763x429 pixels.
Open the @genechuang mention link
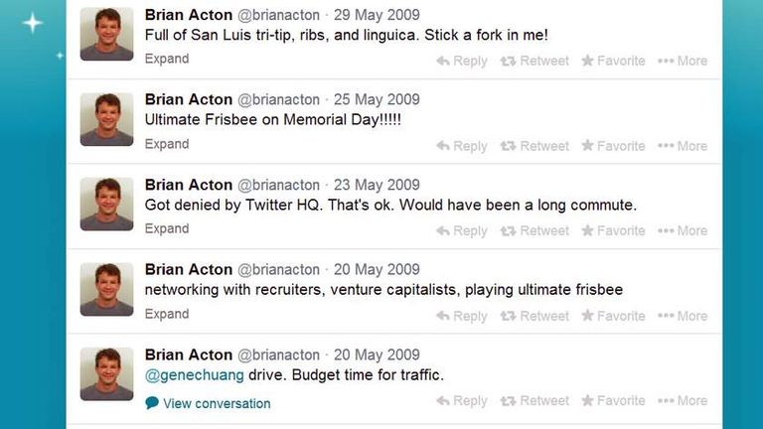click(x=194, y=375)
